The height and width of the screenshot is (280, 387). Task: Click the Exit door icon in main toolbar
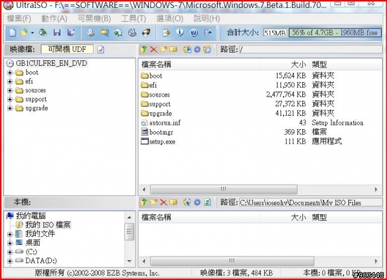pyautogui.click(x=208, y=33)
